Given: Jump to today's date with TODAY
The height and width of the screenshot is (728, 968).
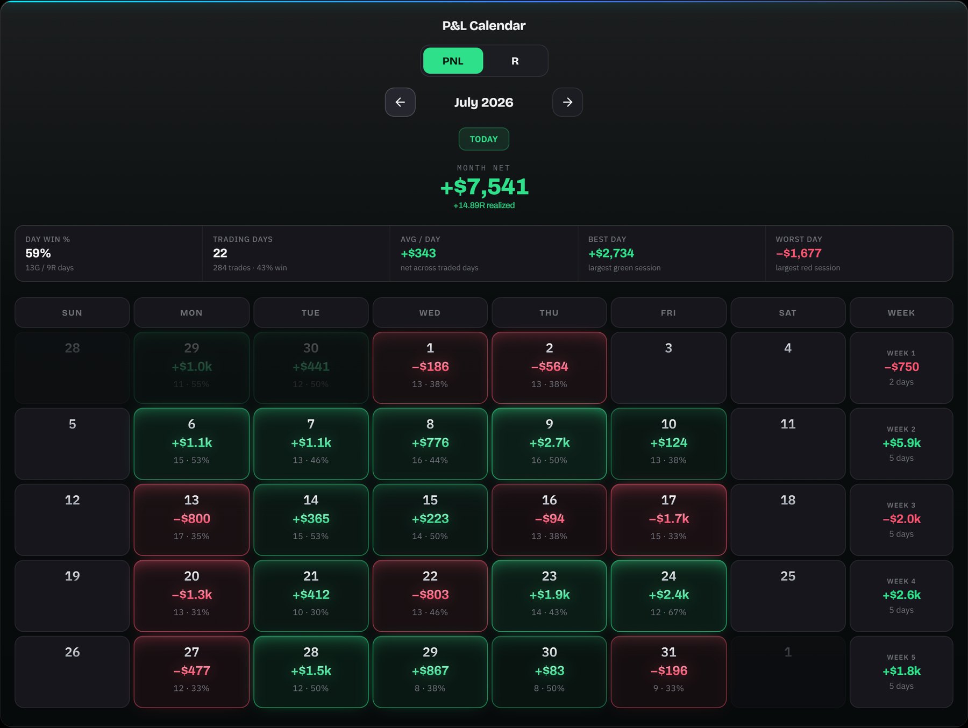Looking at the screenshot, I should [483, 139].
